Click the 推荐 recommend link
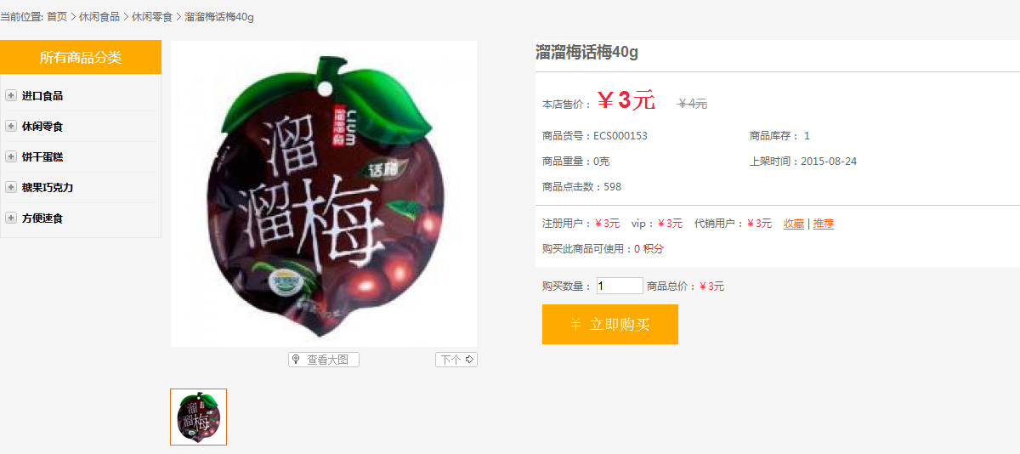 (824, 224)
